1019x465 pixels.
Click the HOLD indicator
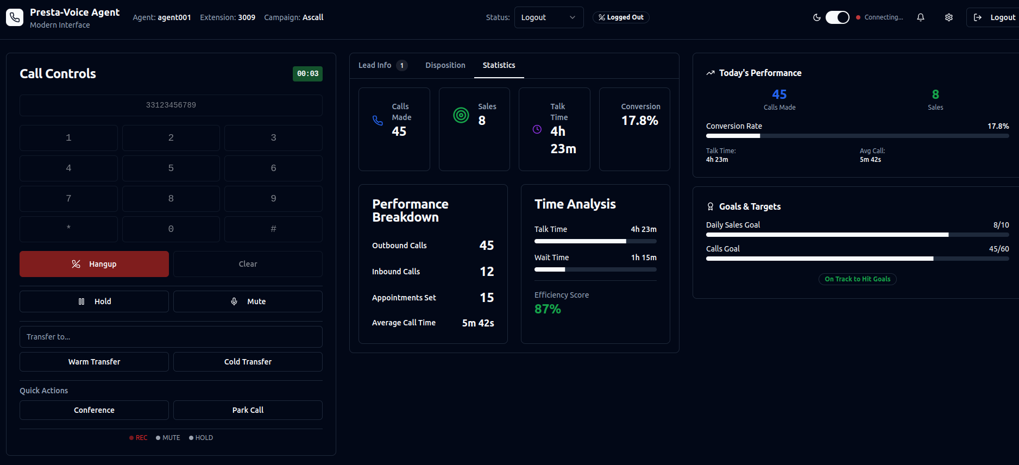click(x=201, y=438)
